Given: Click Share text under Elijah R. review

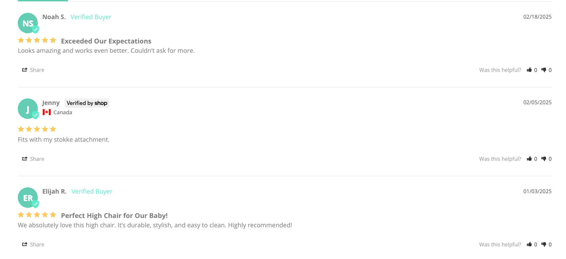Looking at the screenshot, I should pyautogui.click(x=37, y=245).
